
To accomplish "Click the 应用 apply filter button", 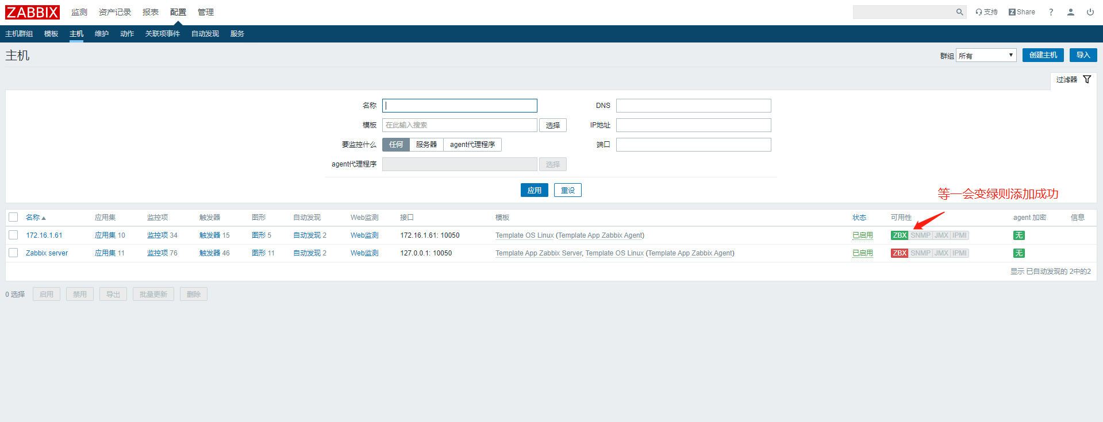I will tap(535, 190).
